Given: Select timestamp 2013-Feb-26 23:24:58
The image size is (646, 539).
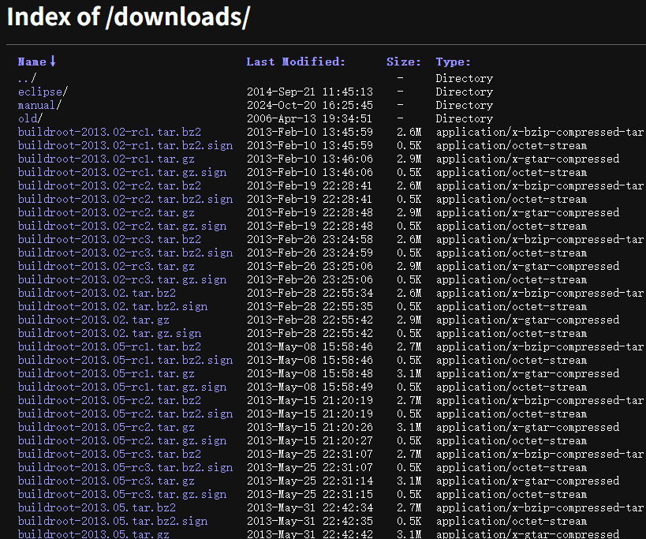Looking at the screenshot, I should (x=310, y=239).
